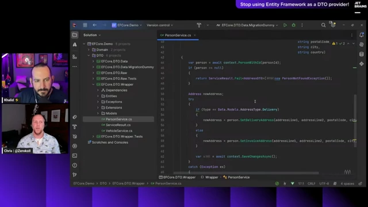368x207 pixels.
Task: Open Notifications bell icon
Action: [x=362, y=35]
